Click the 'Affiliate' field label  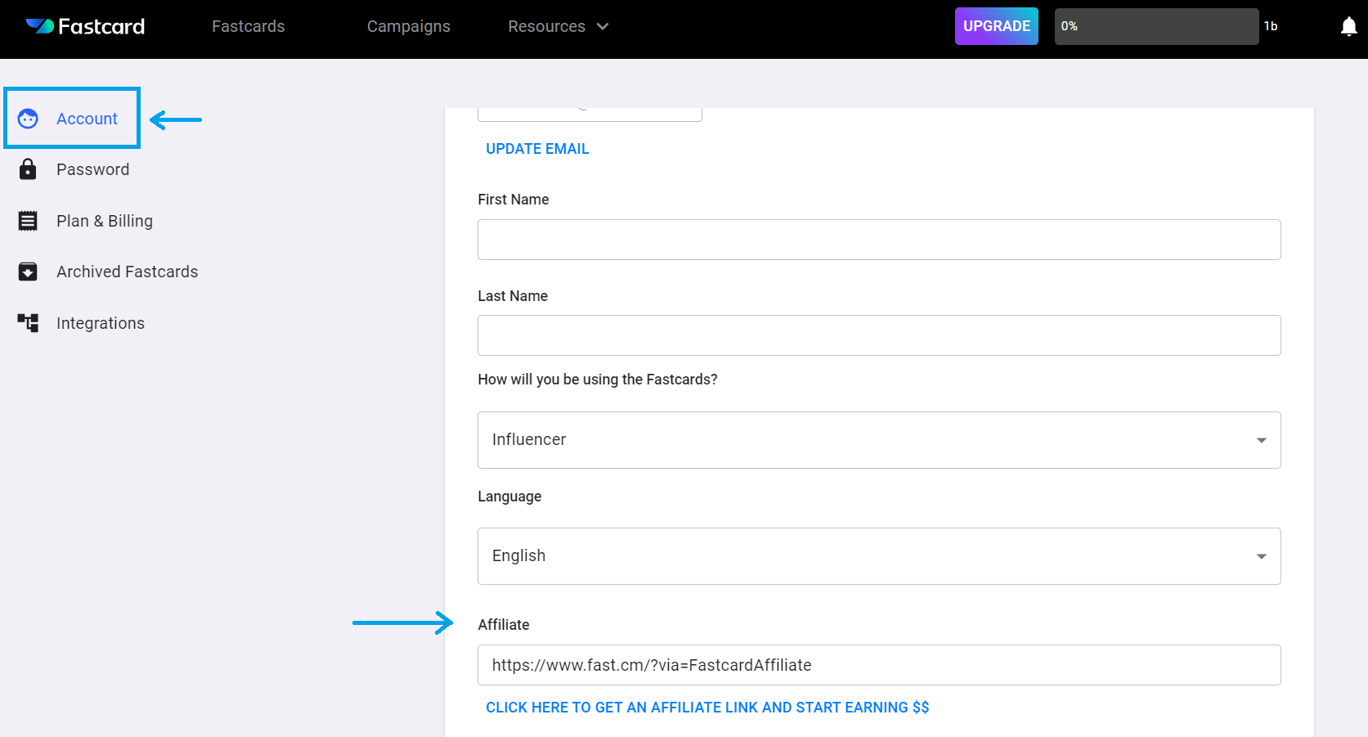point(504,625)
